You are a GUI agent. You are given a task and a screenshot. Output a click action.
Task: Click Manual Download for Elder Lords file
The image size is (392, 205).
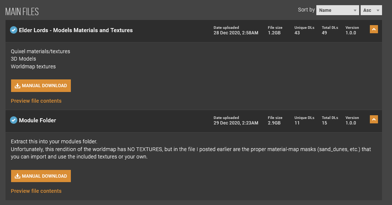click(x=41, y=86)
